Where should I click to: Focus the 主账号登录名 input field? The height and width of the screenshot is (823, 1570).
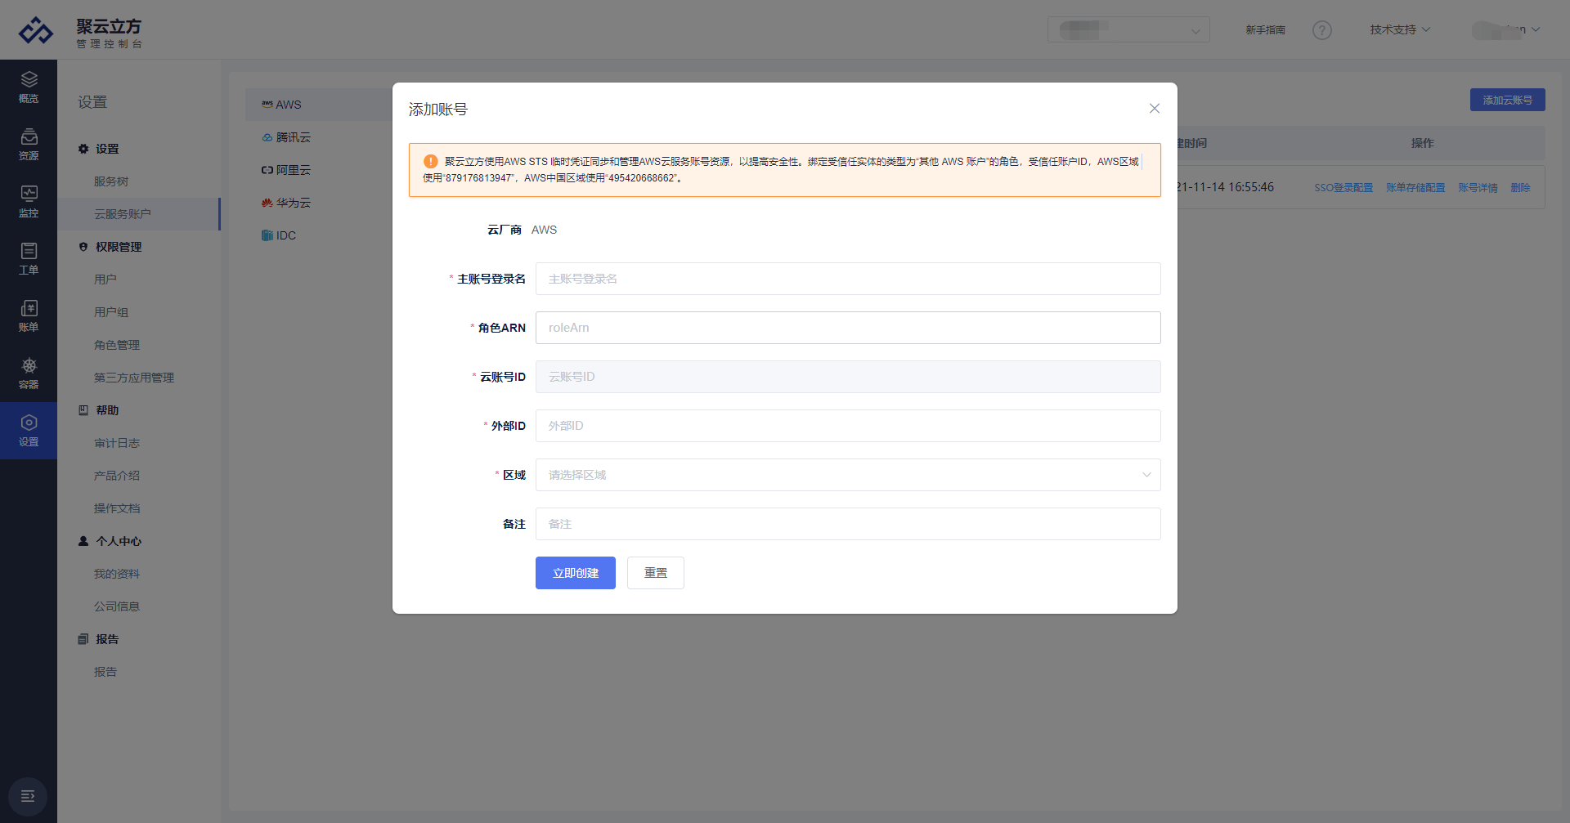847,279
